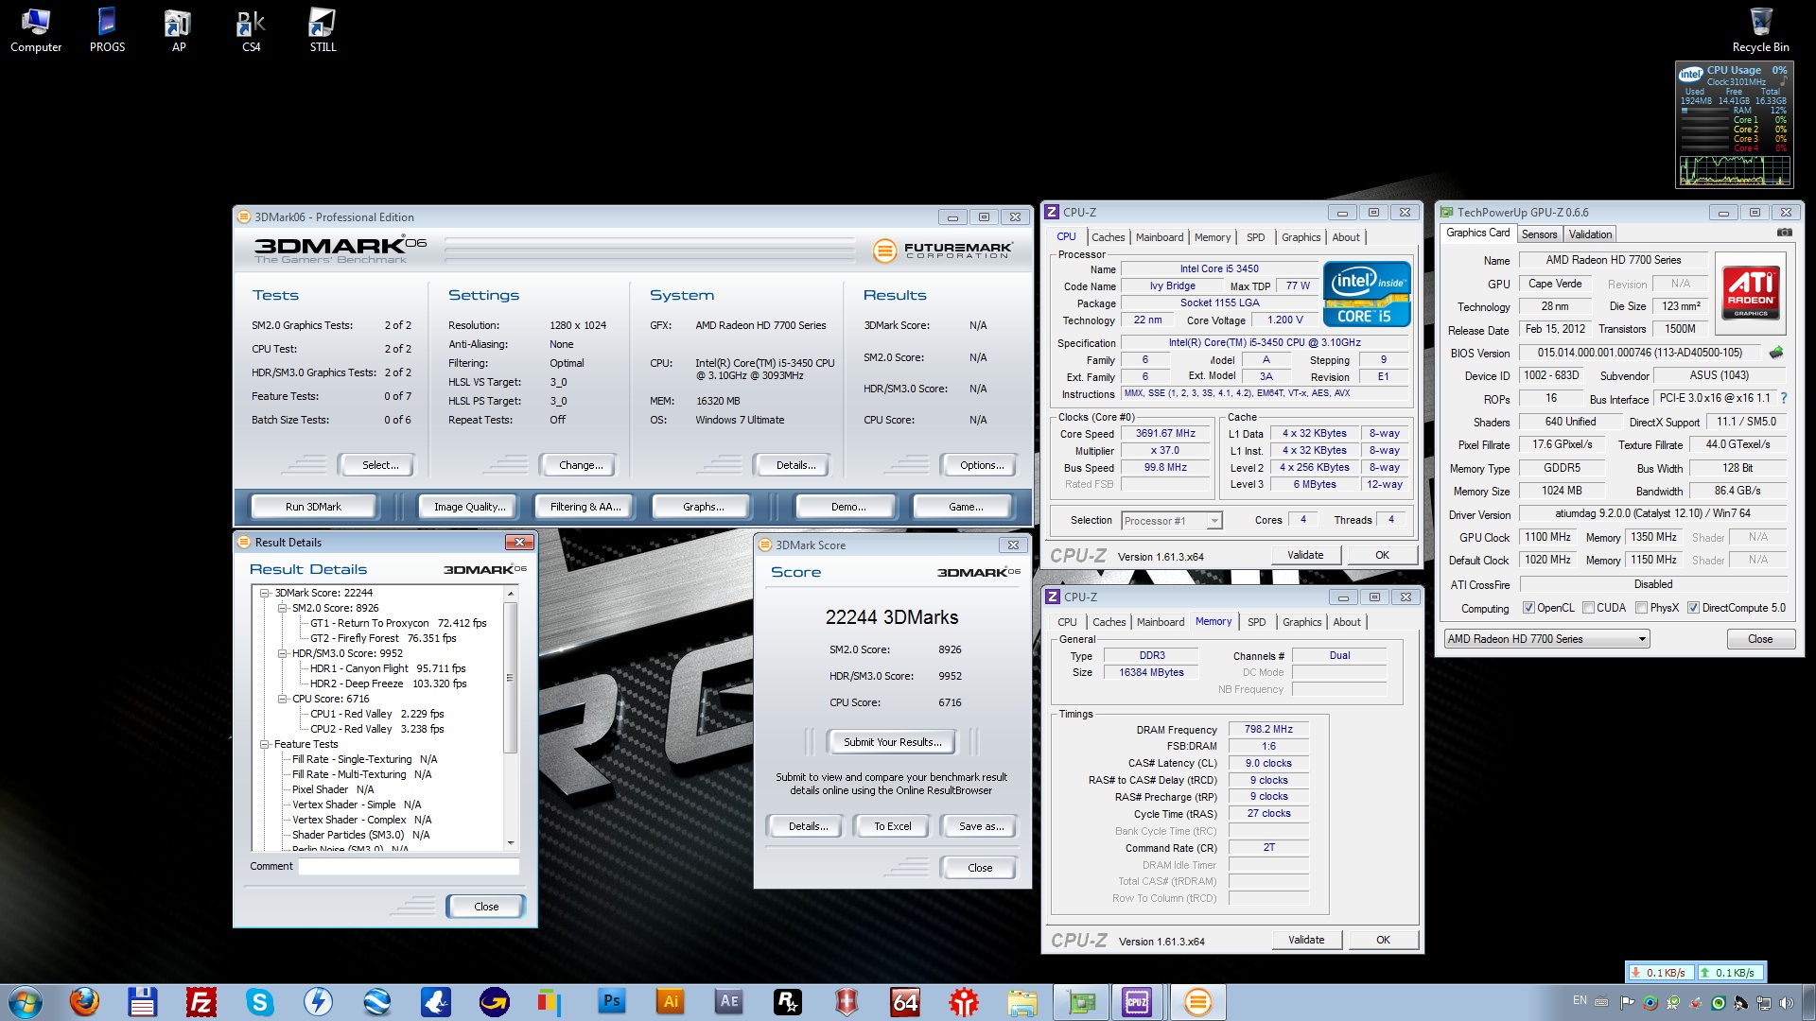The width and height of the screenshot is (1816, 1021).
Task: Click the Intel Core i5 logo in CPU-Z
Action: pyautogui.click(x=1367, y=294)
